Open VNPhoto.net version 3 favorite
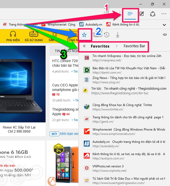170x186 pixels. click(124, 168)
